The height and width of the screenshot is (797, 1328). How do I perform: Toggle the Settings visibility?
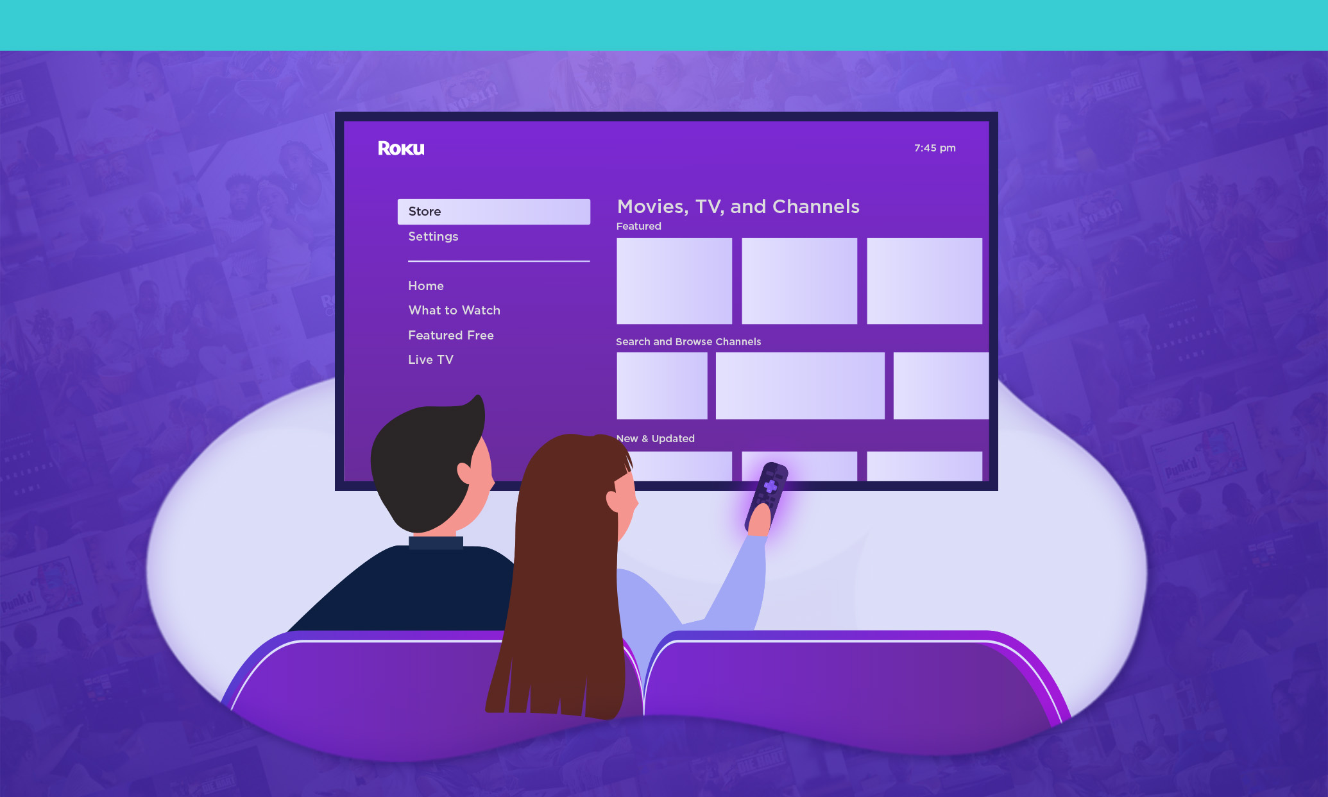(x=432, y=236)
